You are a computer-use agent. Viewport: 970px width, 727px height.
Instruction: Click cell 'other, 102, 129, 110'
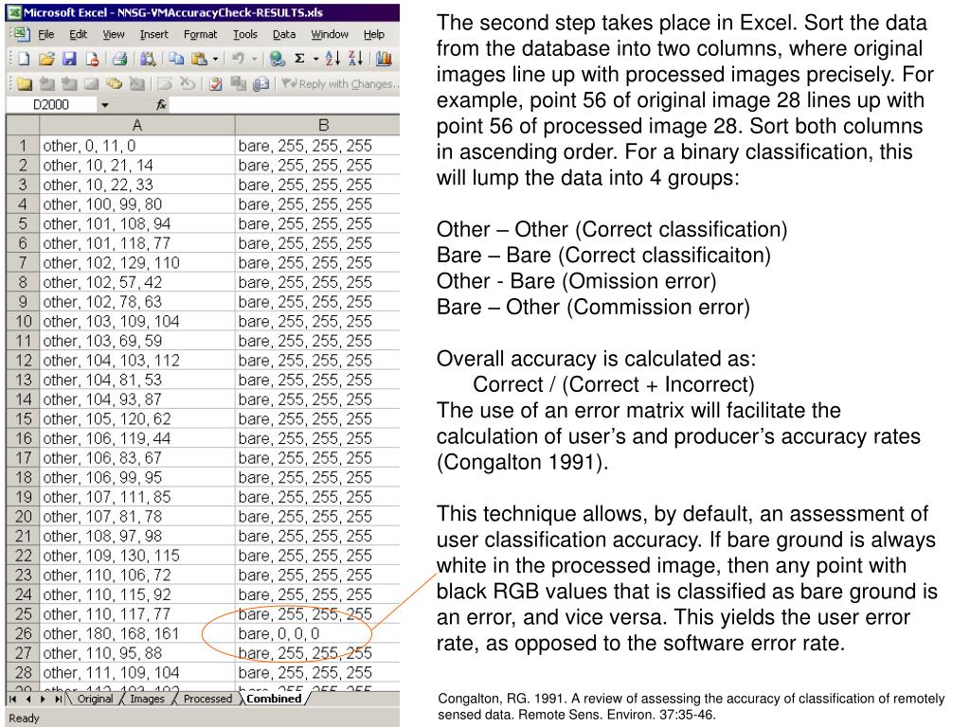tap(137, 263)
